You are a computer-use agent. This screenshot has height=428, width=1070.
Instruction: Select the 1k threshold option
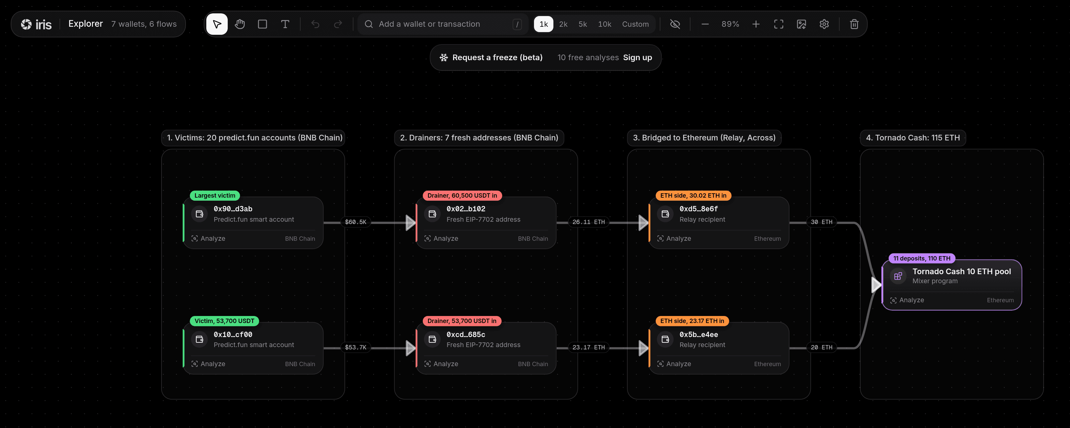[x=543, y=24]
